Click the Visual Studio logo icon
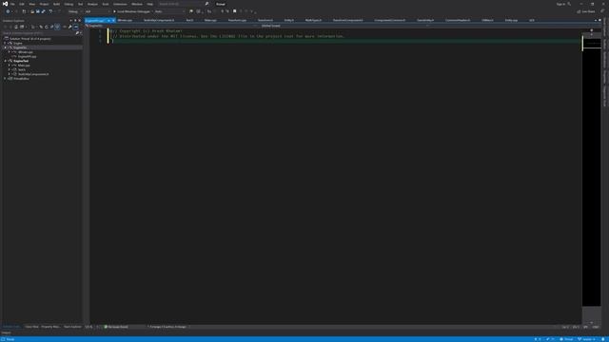Viewport: 609px width, 342px height. (x=5, y=4)
